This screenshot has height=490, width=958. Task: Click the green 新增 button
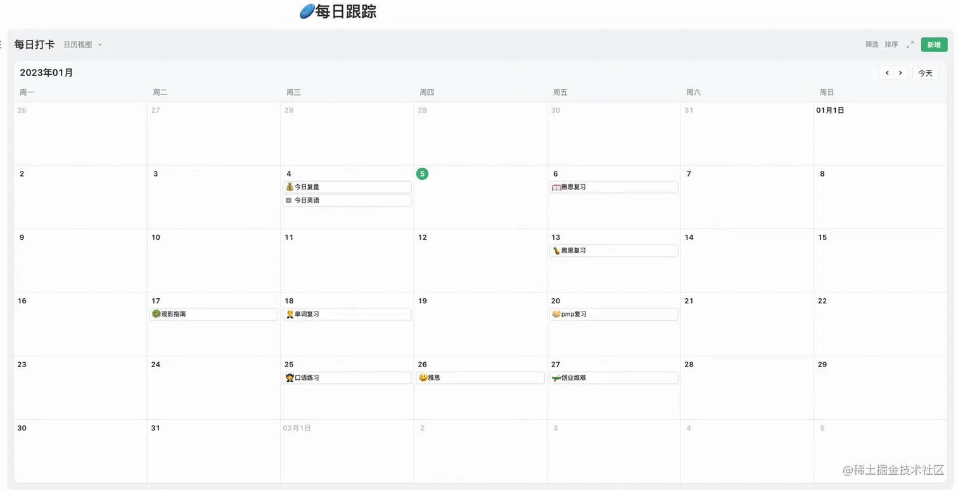[934, 44]
